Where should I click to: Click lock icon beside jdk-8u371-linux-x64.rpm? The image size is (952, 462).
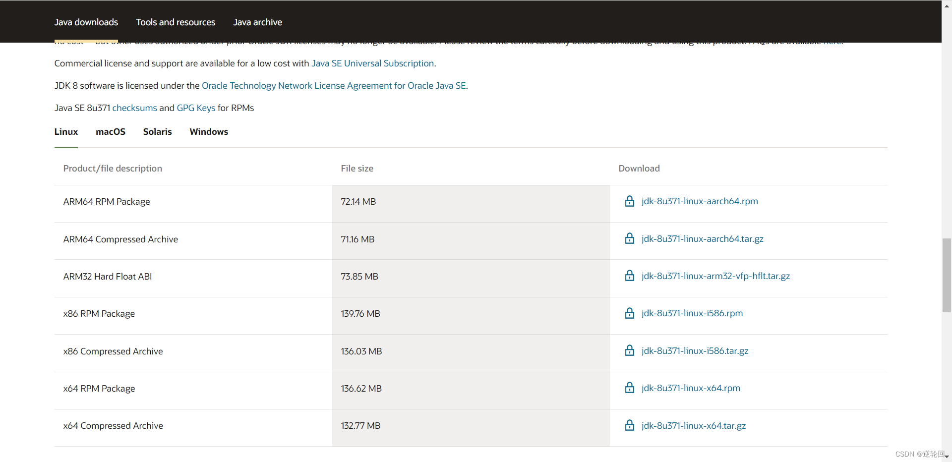click(x=629, y=388)
